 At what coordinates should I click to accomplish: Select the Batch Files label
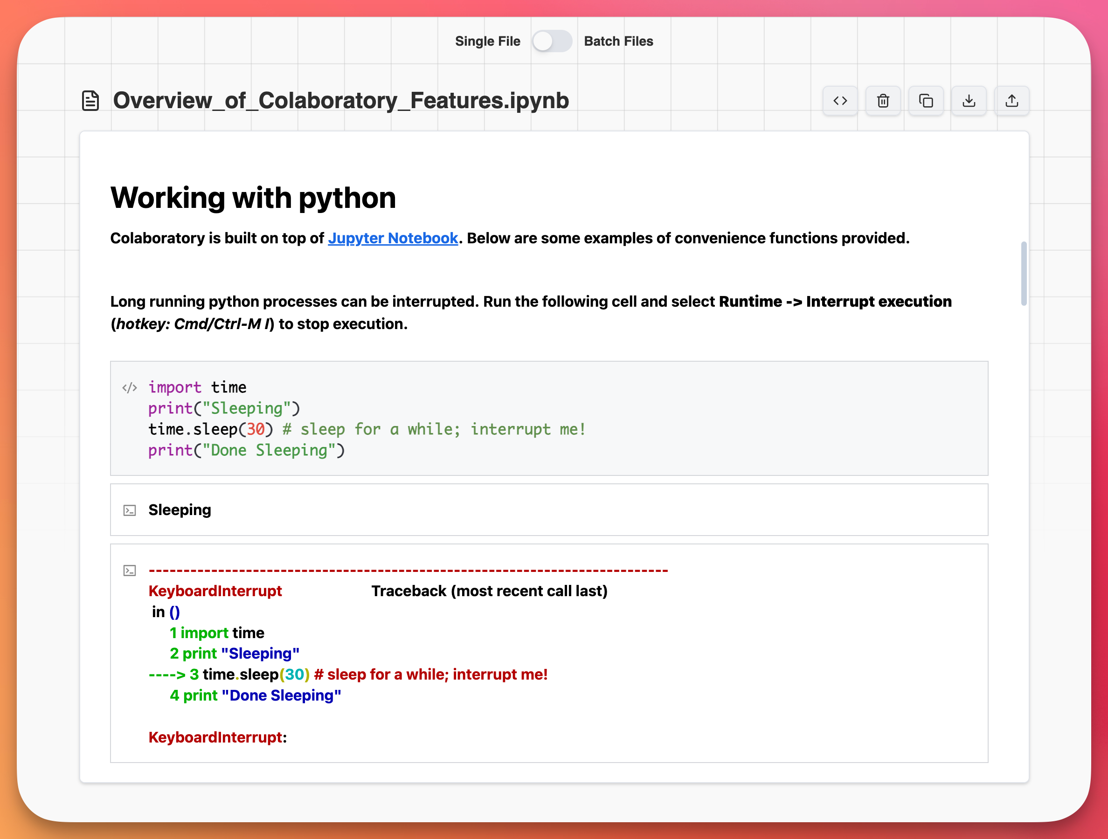point(618,41)
